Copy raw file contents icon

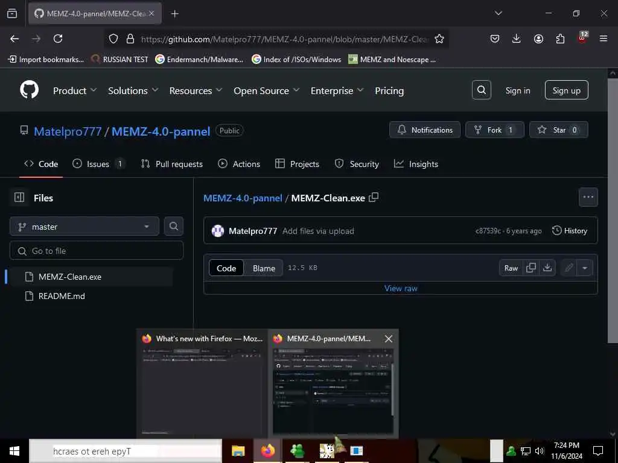[531, 268]
